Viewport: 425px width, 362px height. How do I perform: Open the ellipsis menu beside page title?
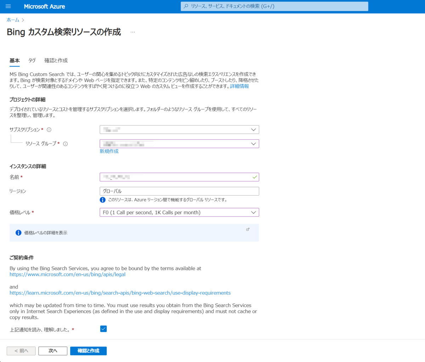[132, 32]
